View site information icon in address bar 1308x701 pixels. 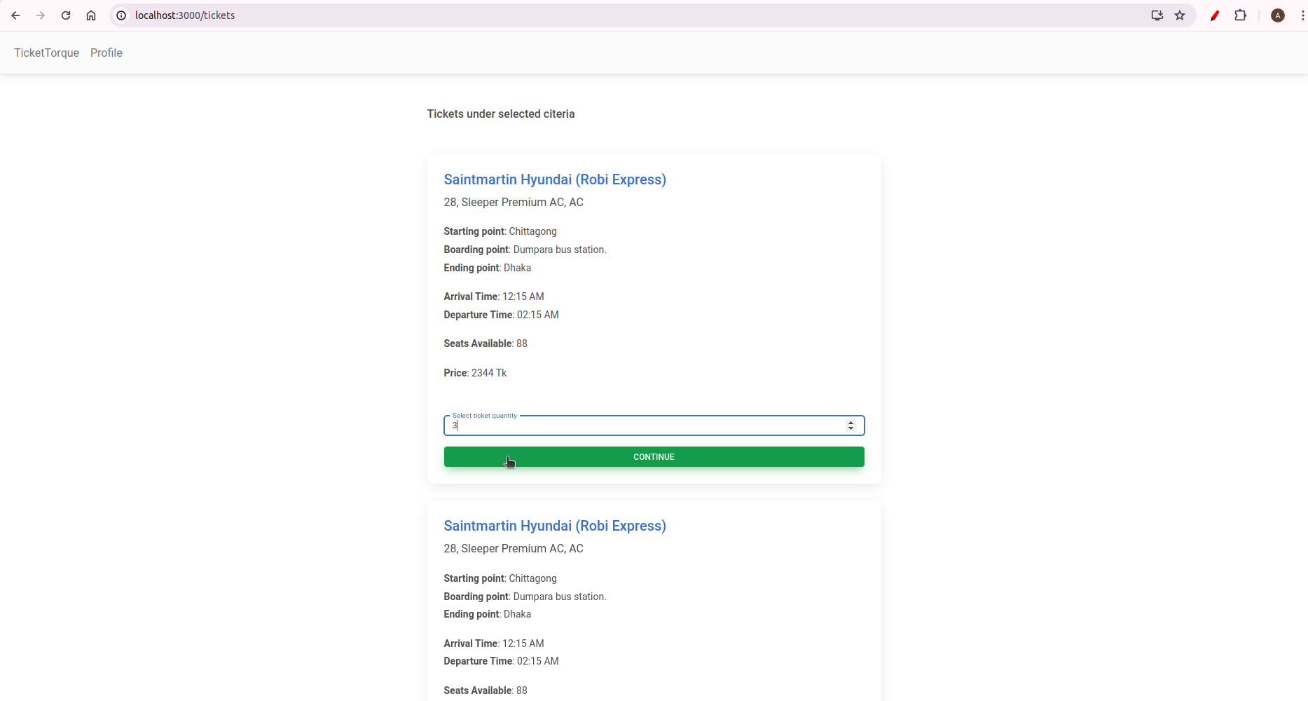121,15
